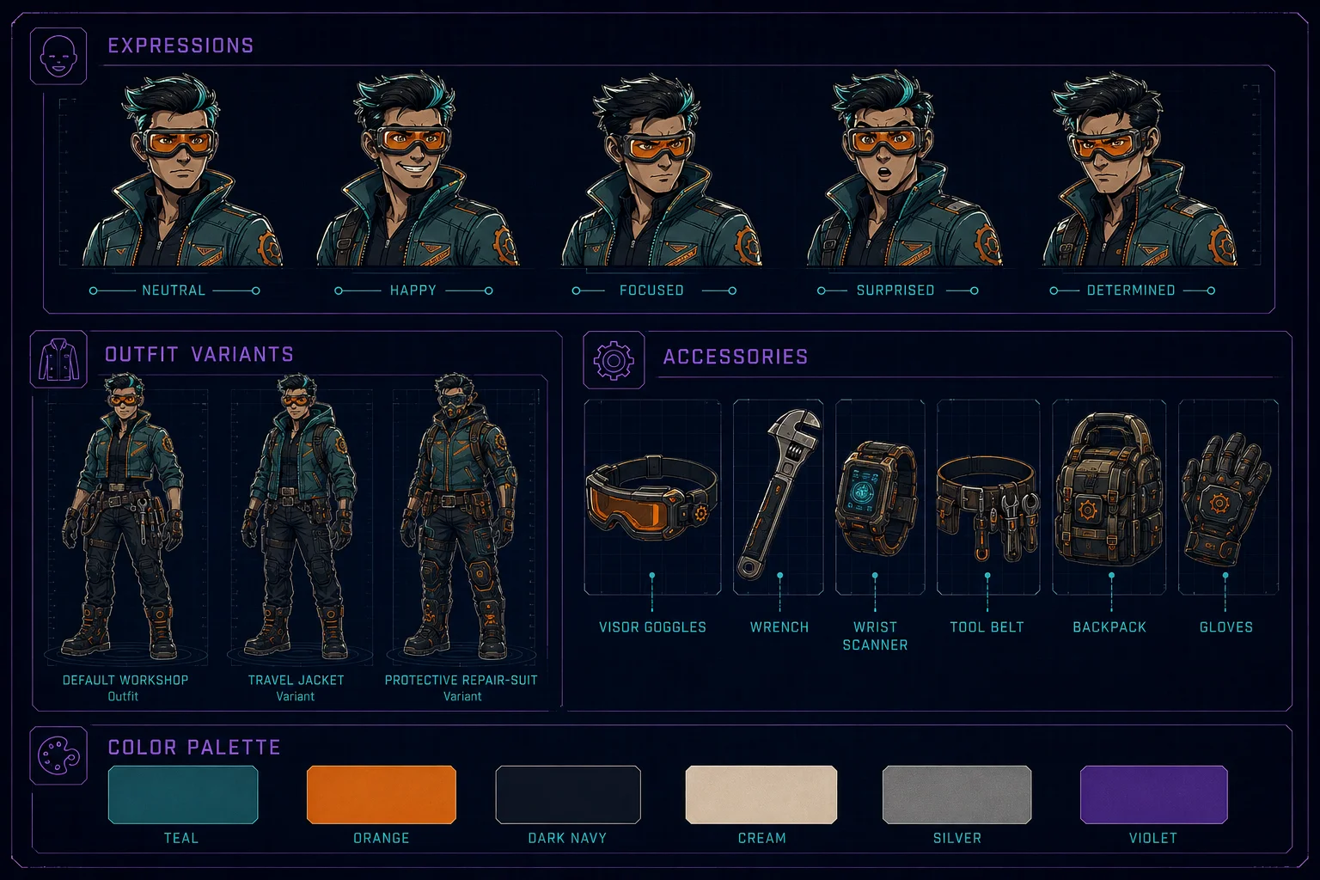The width and height of the screenshot is (1320, 880).
Task: Click the TOOL BELT label
Action: [x=987, y=627]
